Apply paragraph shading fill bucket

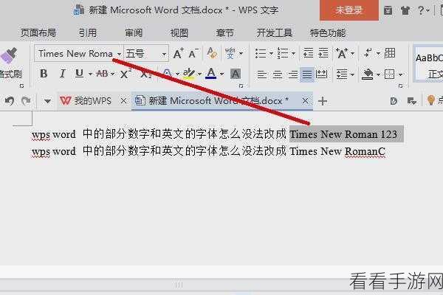click(x=367, y=74)
